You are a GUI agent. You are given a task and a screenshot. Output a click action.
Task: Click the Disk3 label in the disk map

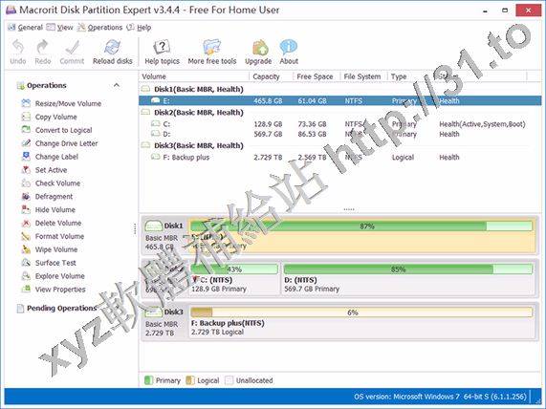pos(173,312)
